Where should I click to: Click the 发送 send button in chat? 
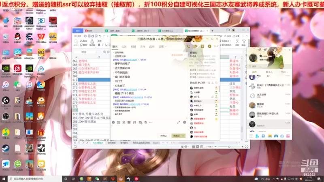click(x=176, y=136)
